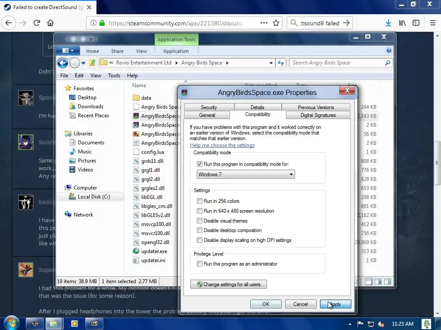Open the Tools menu in Explorer
This screenshot has width=441, height=330.
click(x=114, y=76)
